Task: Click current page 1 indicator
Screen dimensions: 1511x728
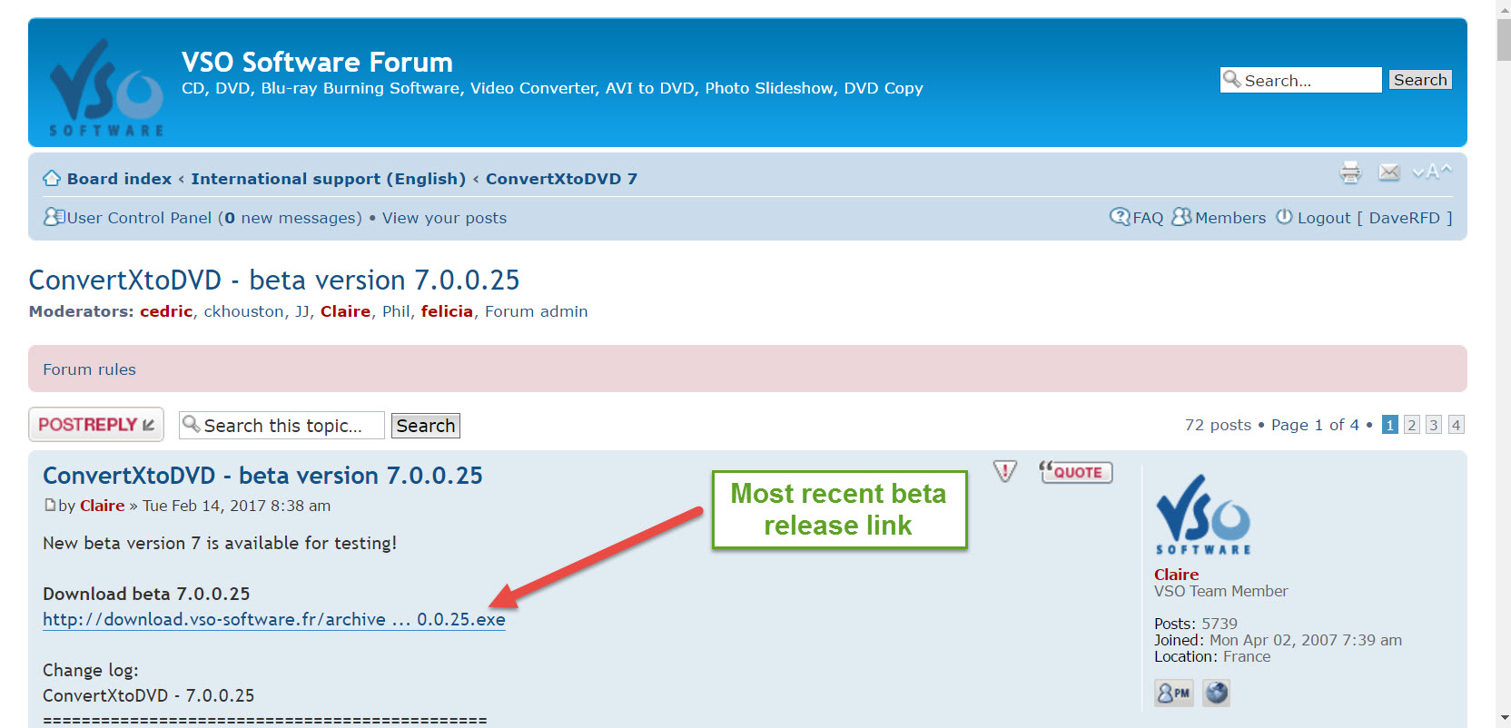Action: tap(1390, 425)
